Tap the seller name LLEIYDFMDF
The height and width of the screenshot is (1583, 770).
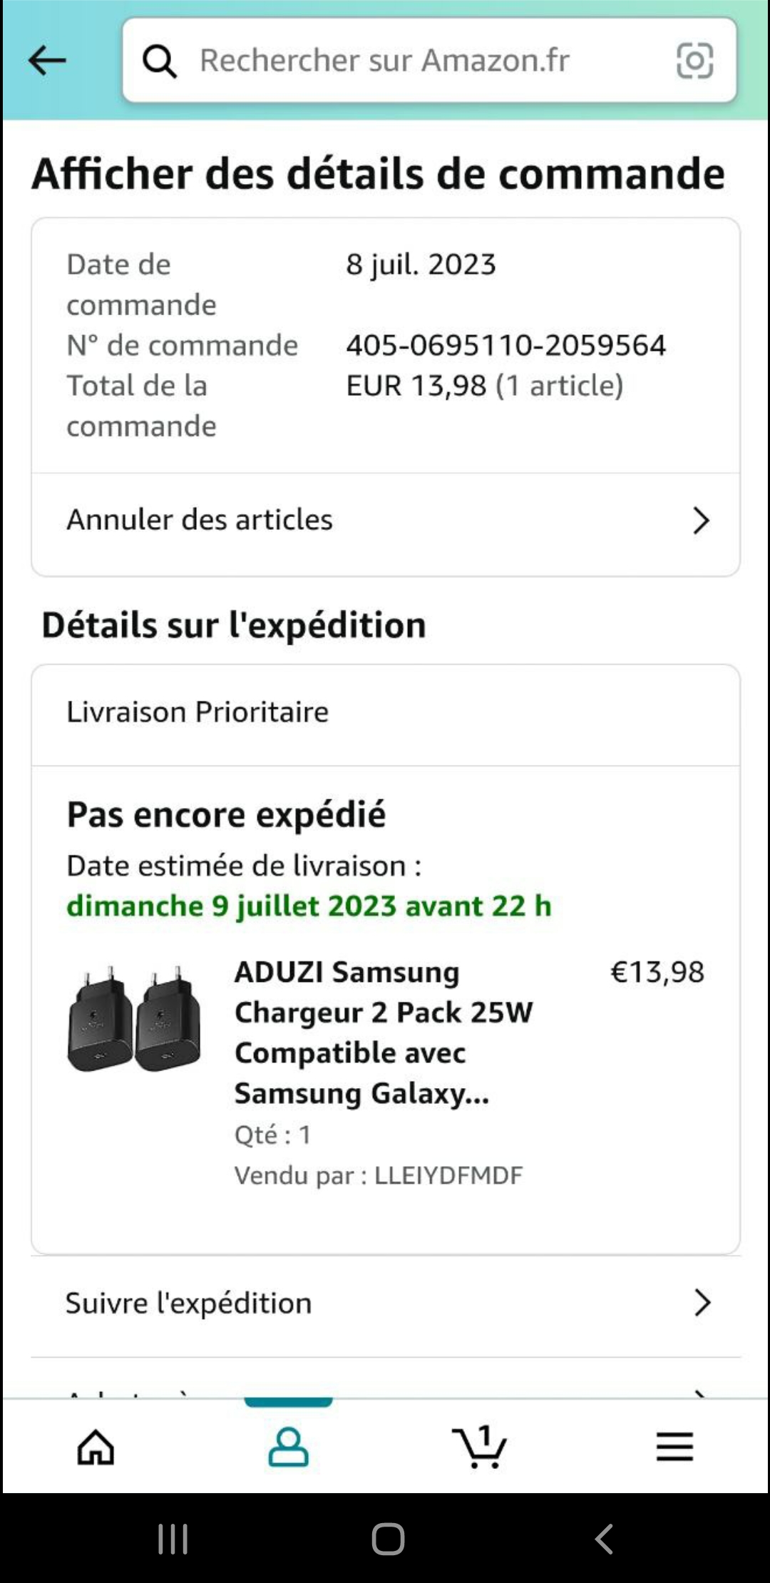click(448, 1175)
